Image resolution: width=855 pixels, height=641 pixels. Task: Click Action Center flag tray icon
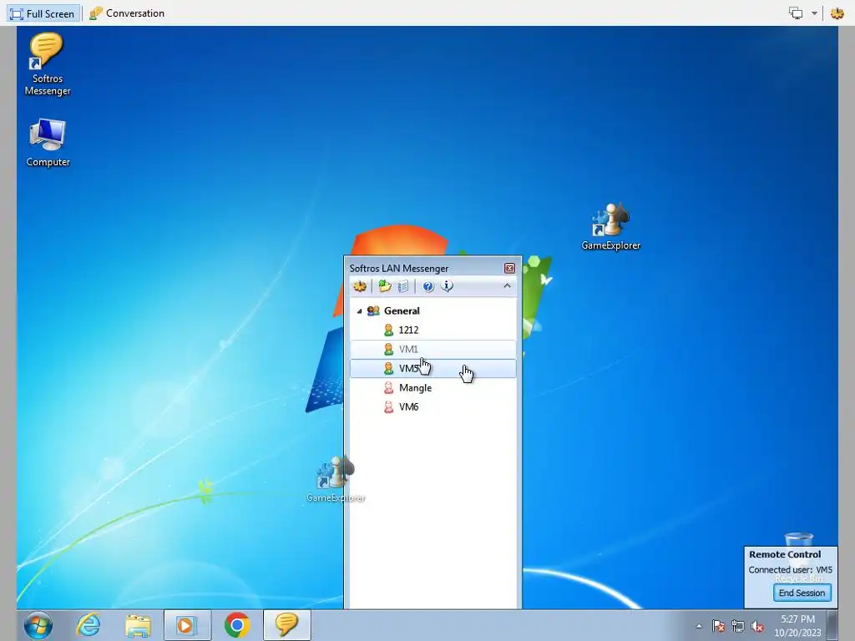(718, 626)
